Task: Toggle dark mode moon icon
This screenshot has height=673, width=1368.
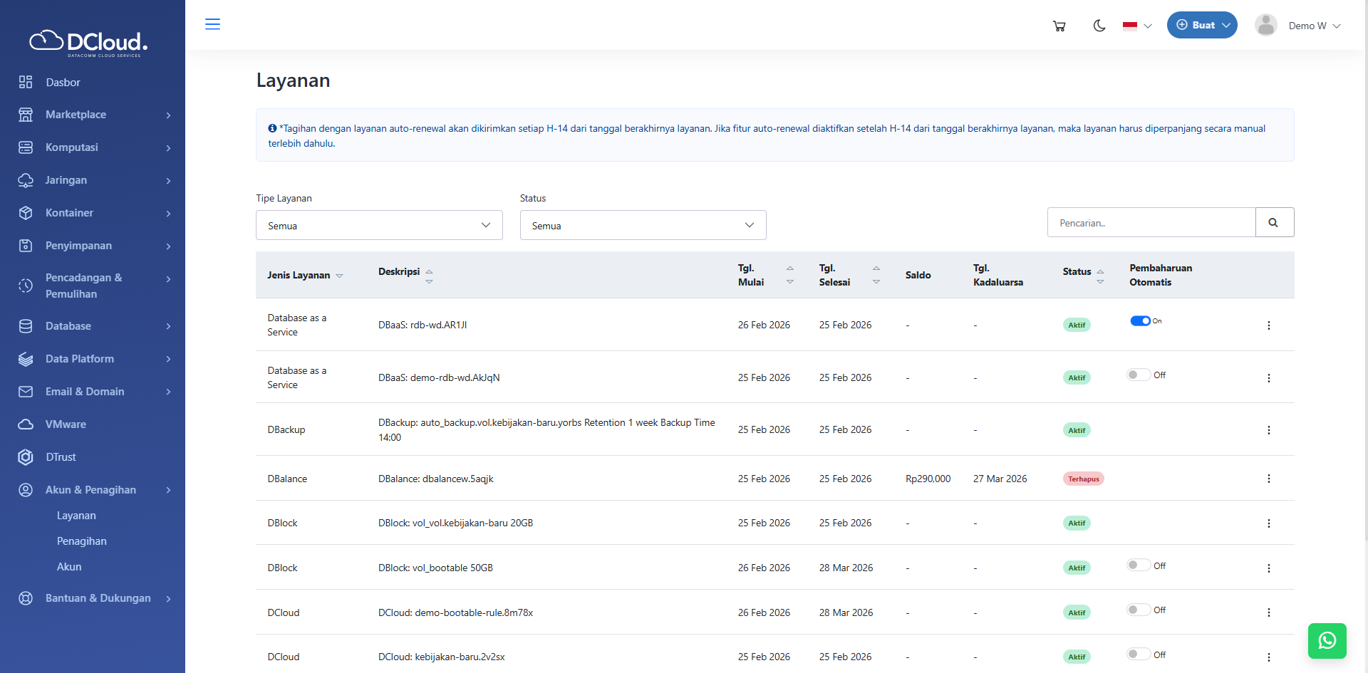Action: click(1099, 26)
